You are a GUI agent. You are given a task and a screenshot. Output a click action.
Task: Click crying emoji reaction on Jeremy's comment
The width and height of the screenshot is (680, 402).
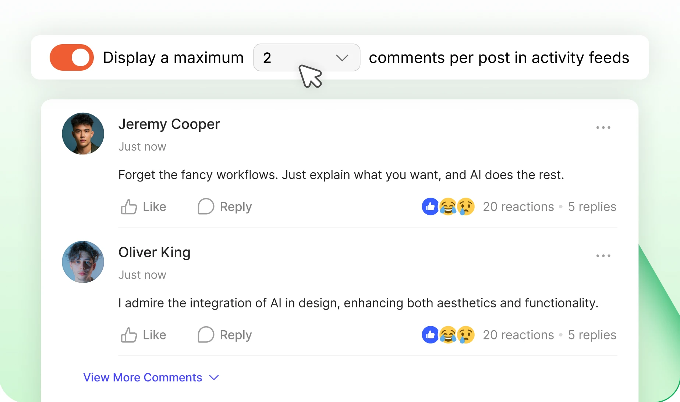point(465,207)
